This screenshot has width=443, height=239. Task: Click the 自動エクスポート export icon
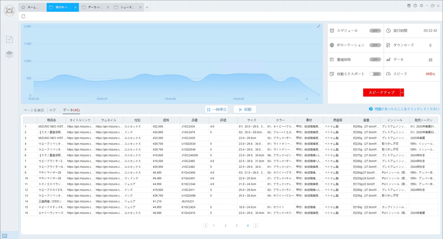[332, 74]
